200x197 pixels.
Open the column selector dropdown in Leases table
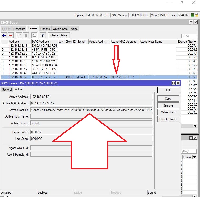tap(195, 42)
